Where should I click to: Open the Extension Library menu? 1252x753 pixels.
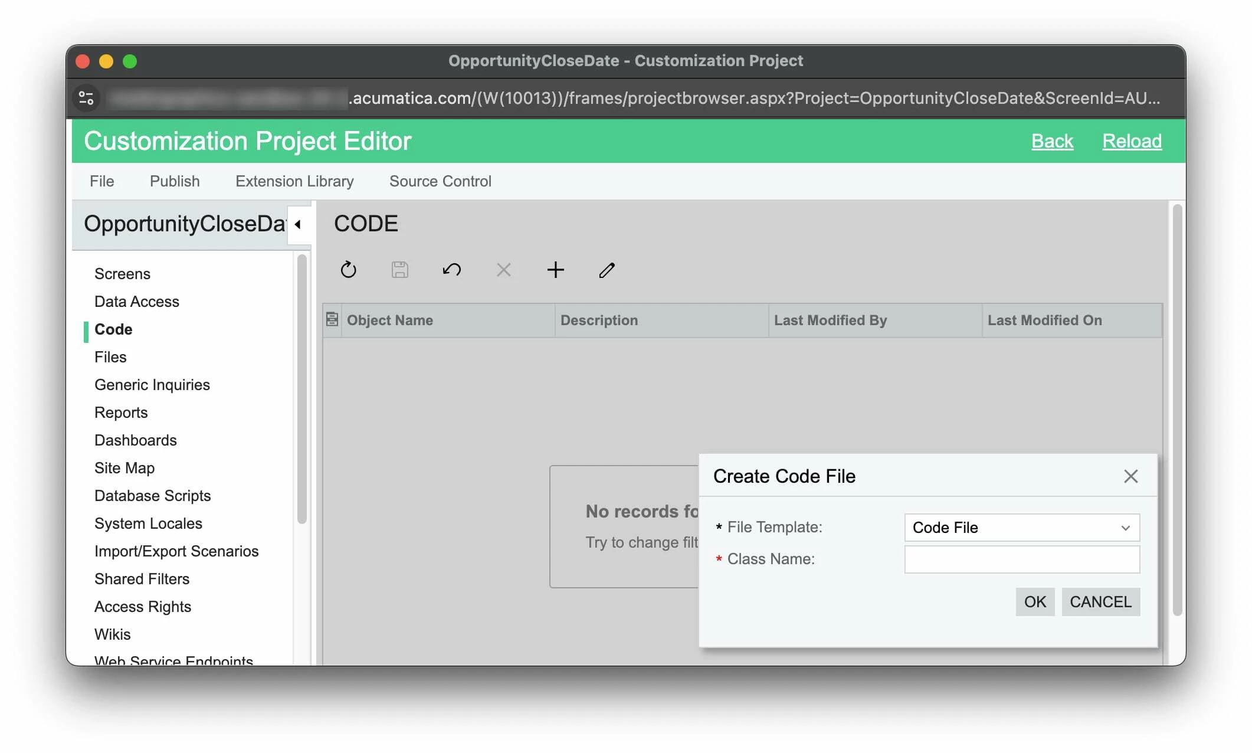tap(294, 181)
